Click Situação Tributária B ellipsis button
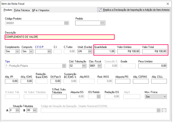Viewport: 173px width, 123px height. pos(31,110)
